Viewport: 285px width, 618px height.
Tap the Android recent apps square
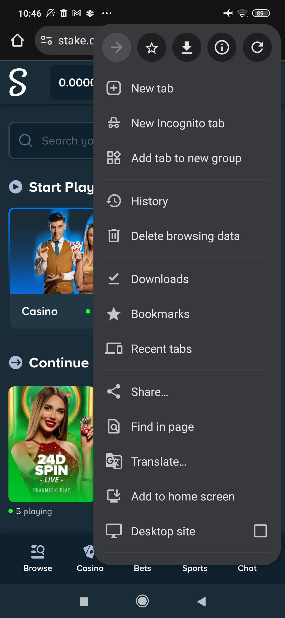84,601
